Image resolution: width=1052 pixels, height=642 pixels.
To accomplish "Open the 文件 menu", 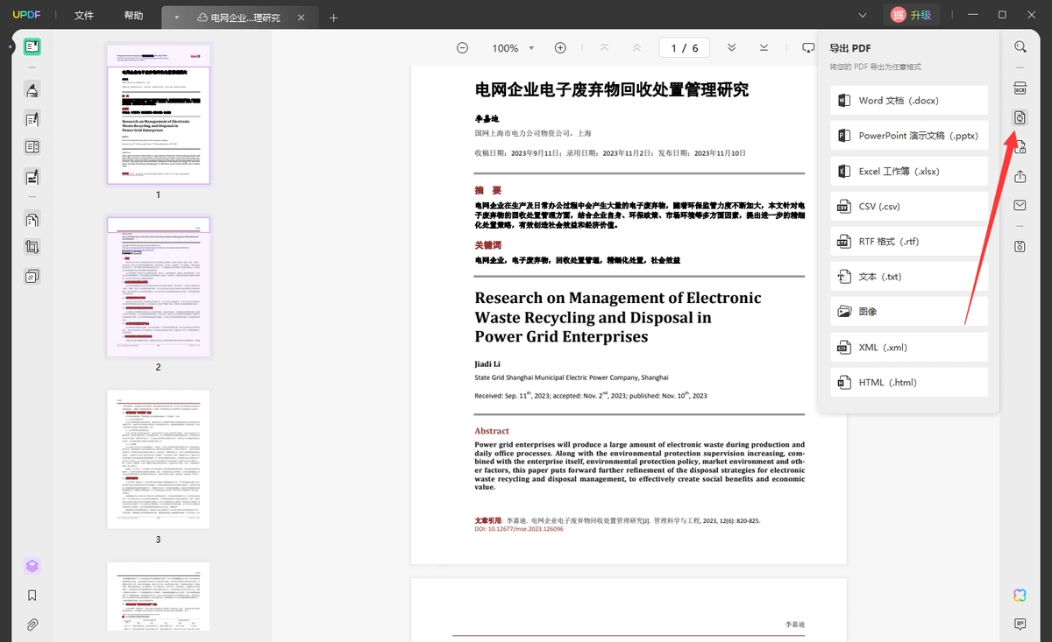I will [84, 16].
